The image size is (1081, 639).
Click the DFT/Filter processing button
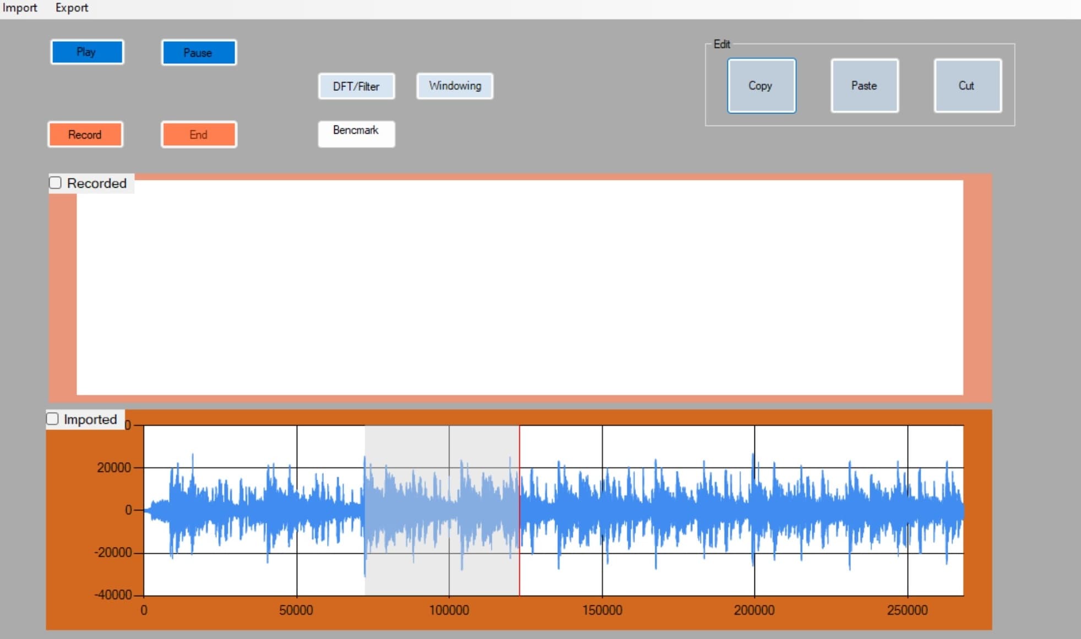[355, 86]
